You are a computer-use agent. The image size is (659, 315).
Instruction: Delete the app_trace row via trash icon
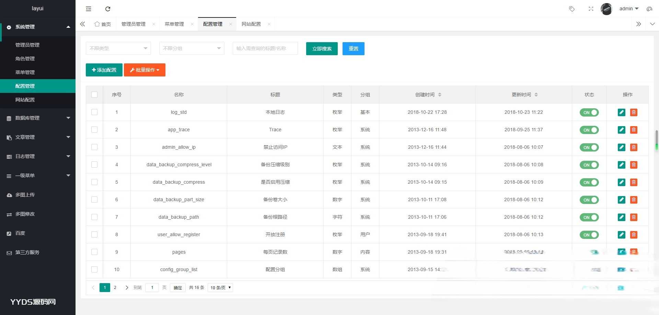[x=634, y=130]
